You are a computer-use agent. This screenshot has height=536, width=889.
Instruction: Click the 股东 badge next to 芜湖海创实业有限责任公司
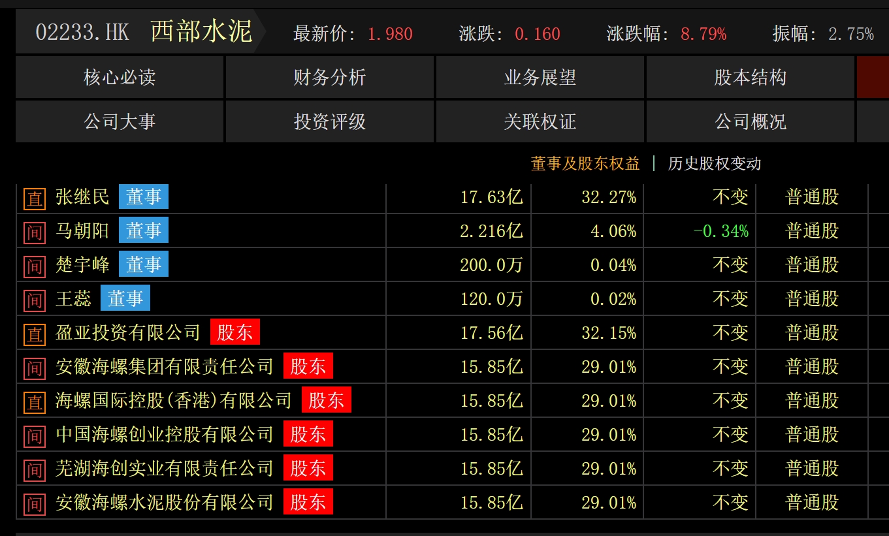308,468
